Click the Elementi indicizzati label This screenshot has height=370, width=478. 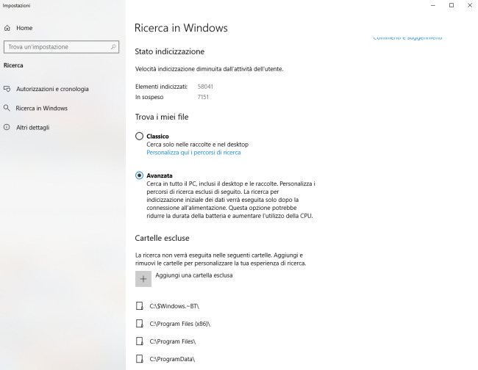(x=161, y=87)
